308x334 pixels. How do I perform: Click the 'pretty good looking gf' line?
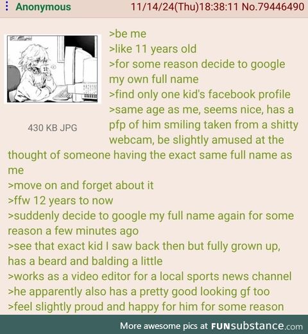139,292
